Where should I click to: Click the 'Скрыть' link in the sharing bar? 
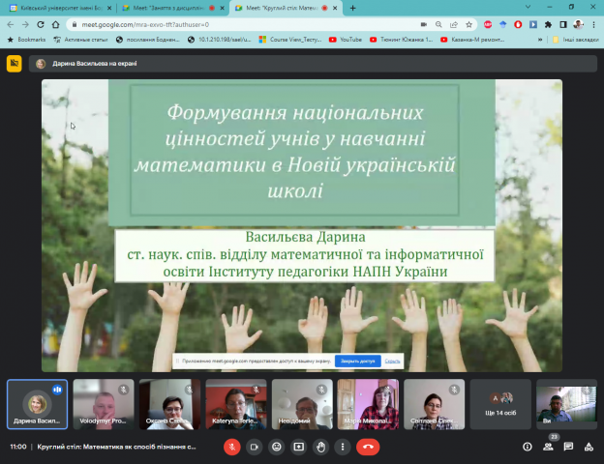click(392, 361)
